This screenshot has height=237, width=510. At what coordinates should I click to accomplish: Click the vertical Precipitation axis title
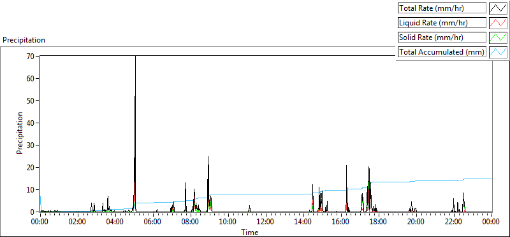click(20, 133)
